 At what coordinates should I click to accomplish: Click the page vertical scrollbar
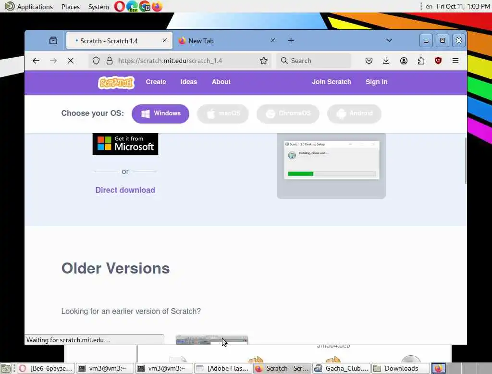pyautogui.click(x=465, y=160)
